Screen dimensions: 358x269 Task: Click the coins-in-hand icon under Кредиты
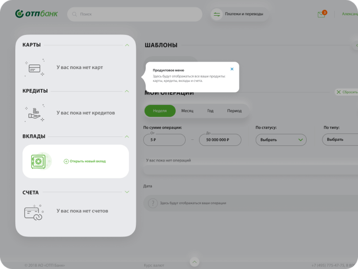[x=34, y=113]
